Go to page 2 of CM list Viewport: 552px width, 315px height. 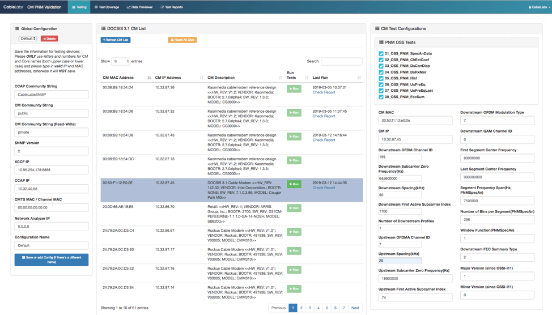(302, 308)
